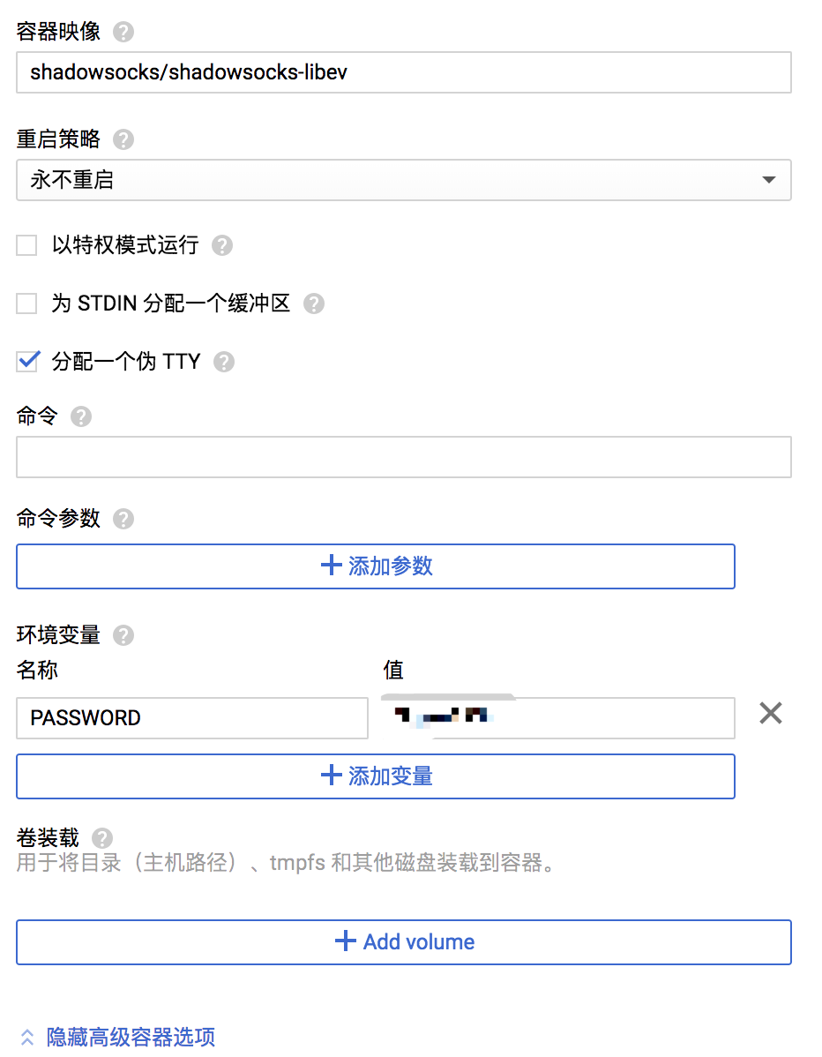Focus the 容器映像 input field

404,72
